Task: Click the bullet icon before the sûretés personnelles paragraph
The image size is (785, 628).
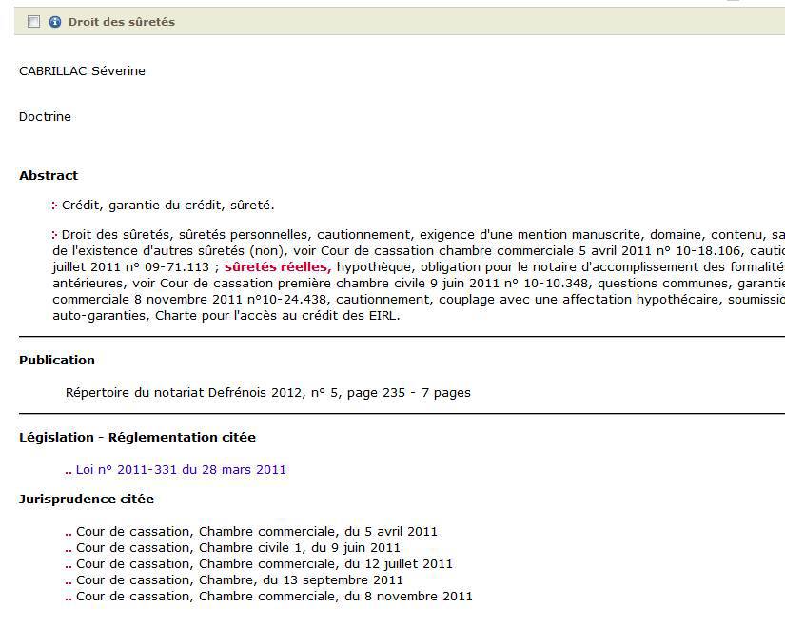Action: (x=55, y=235)
